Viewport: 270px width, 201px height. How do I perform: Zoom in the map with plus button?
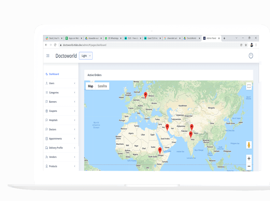pyautogui.click(x=249, y=159)
